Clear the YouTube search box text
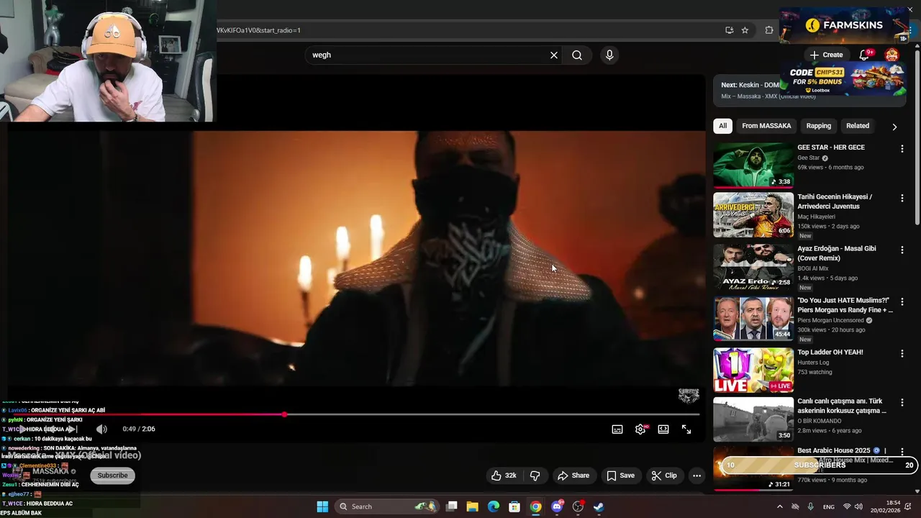921x518 pixels. [554, 55]
